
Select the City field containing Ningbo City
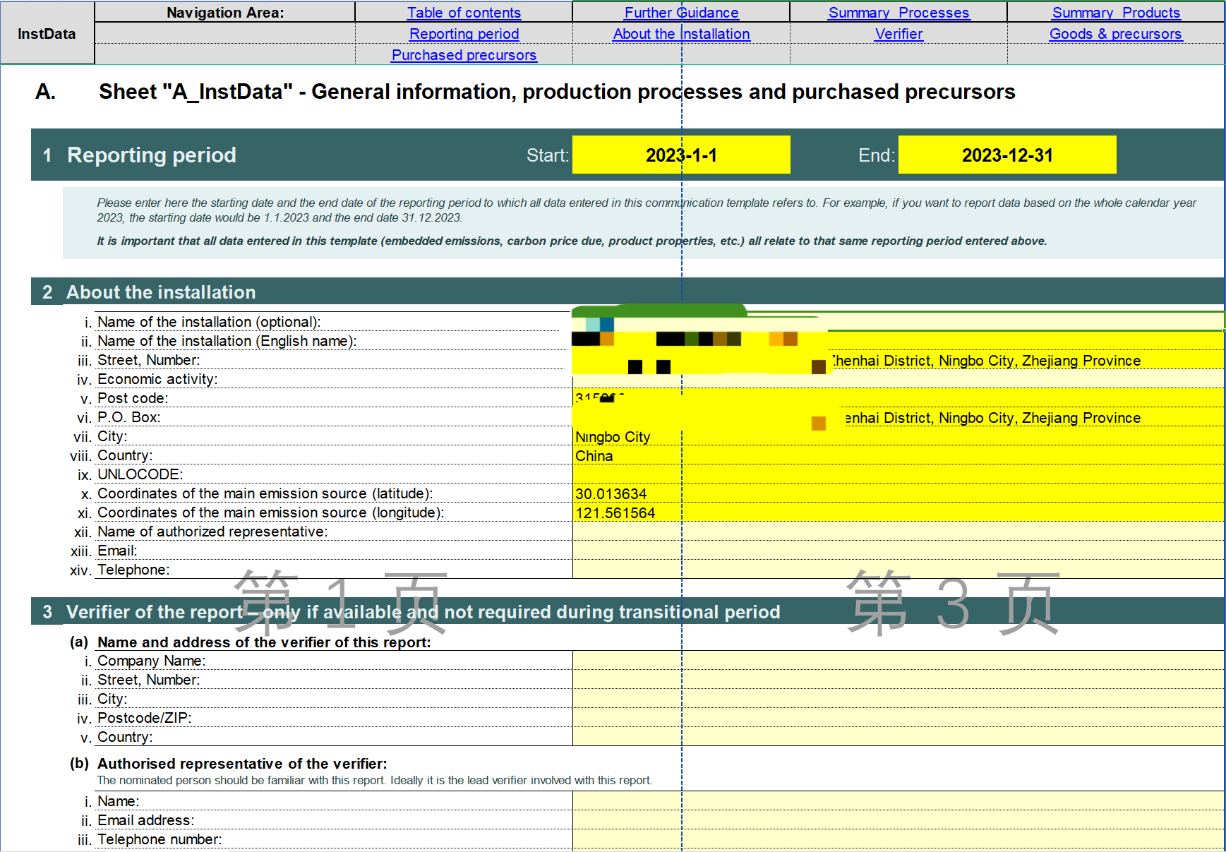[898, 436]
